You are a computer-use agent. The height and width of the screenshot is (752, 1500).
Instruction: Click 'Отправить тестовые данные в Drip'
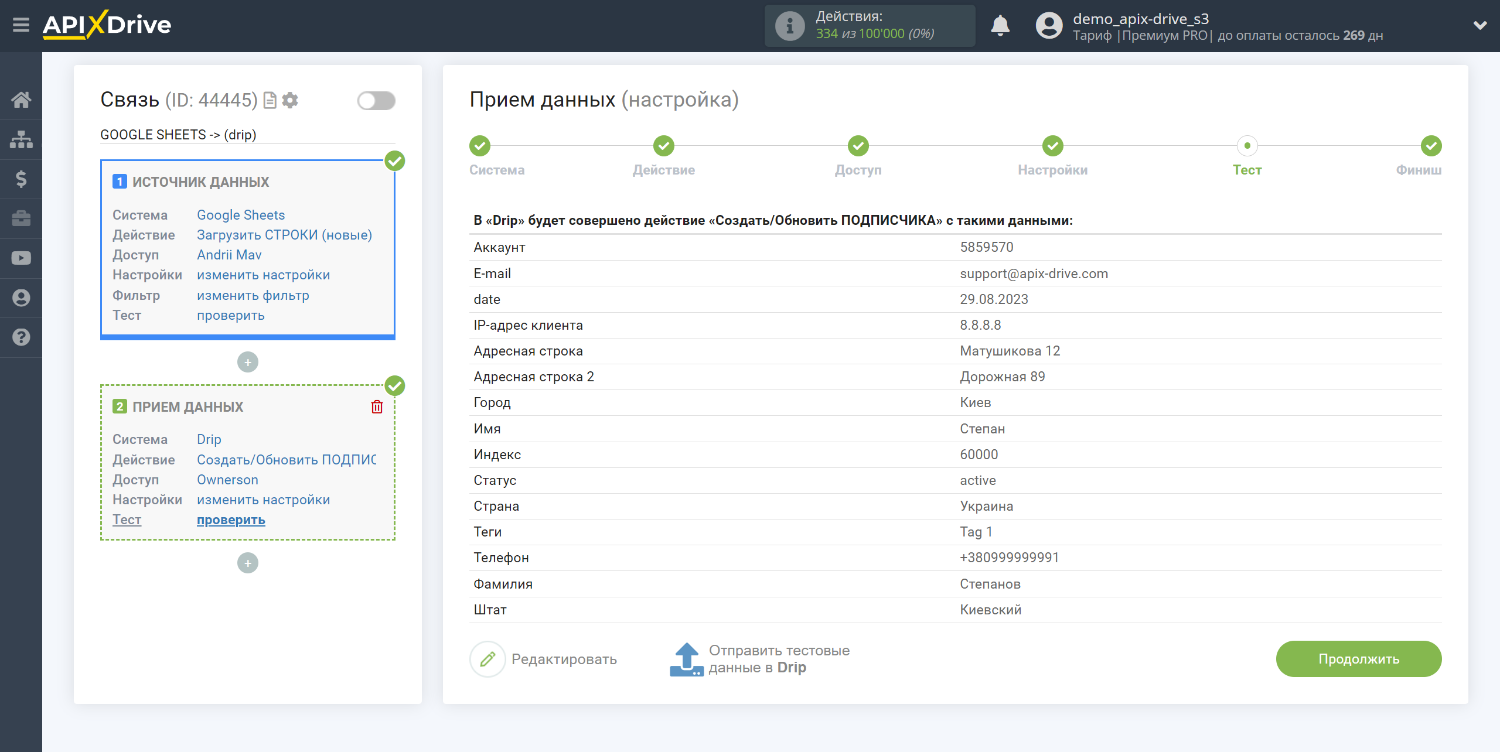(760, 659)
